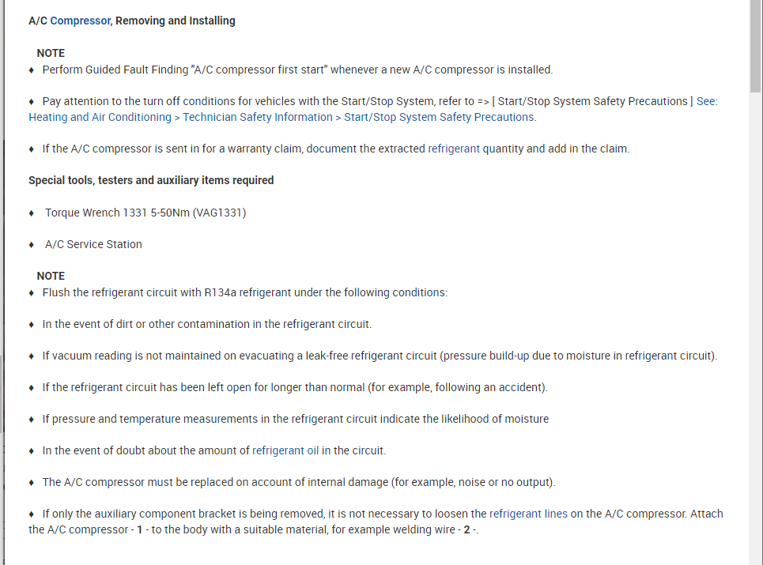Click the "vacuum reading is not maintained" bullet

click(x=380, y=356)
